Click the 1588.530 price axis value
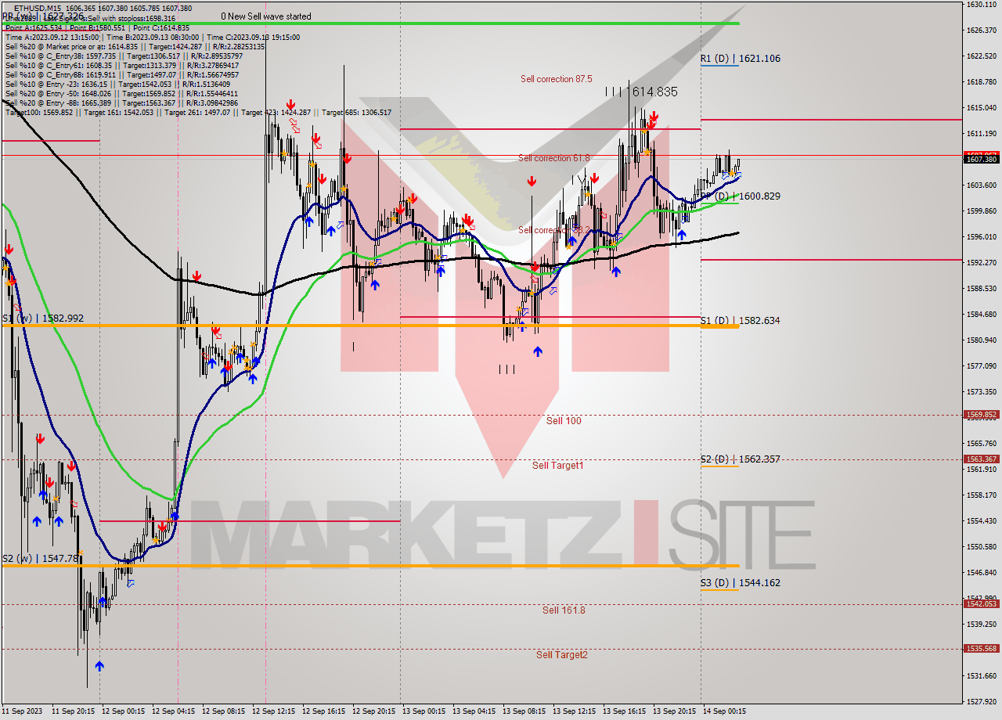 coord(982,289)
